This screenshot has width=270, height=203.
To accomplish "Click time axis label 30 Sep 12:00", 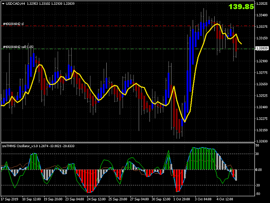I will [x=161, y=199].
